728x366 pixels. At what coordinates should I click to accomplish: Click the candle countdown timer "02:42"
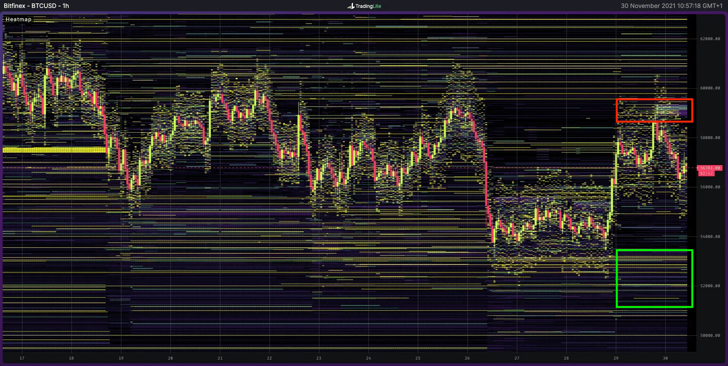pos(706,174)
